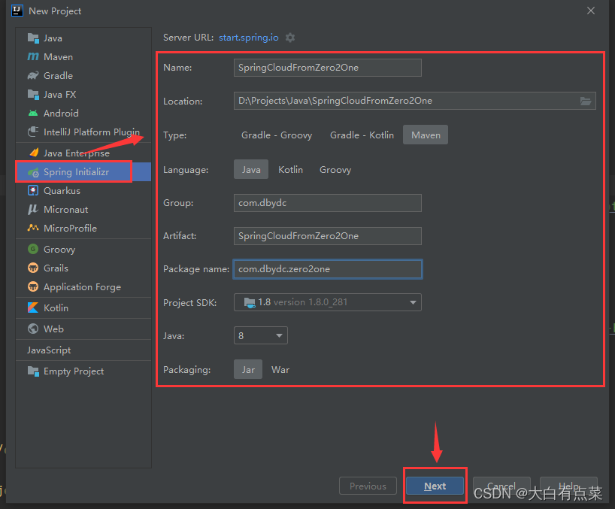Click the IntelliJ IDEA logo in title bar
The height and width of the screenshot is (509, 615).
tap(17, 11)
